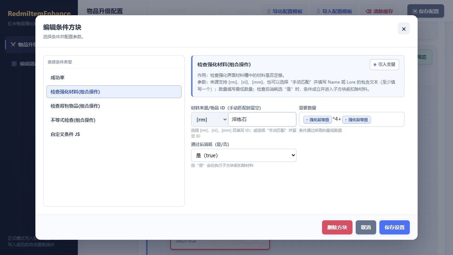Click the 材料来源/物品 ID label
This screenshot has width=453, height=255.
click(x=226, y=108)
